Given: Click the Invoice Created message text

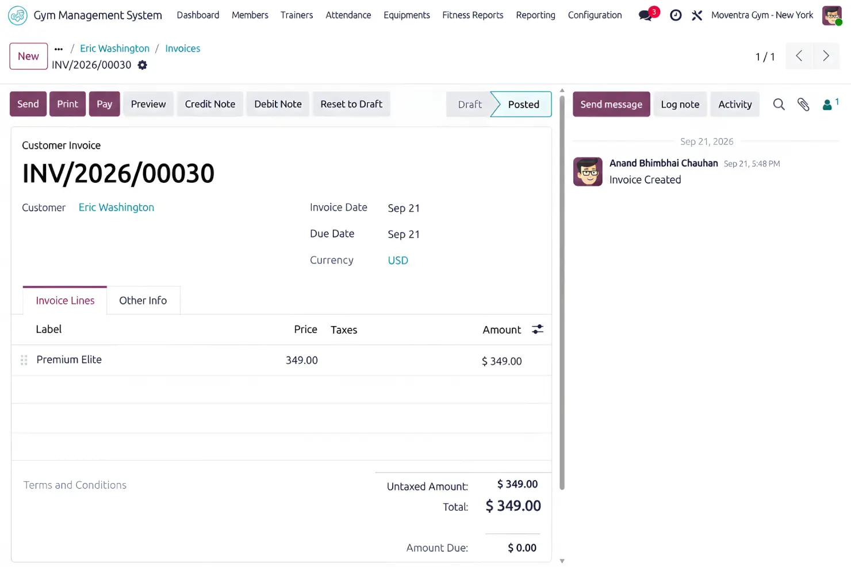Looking at the screenshot, I should point(645,180).
